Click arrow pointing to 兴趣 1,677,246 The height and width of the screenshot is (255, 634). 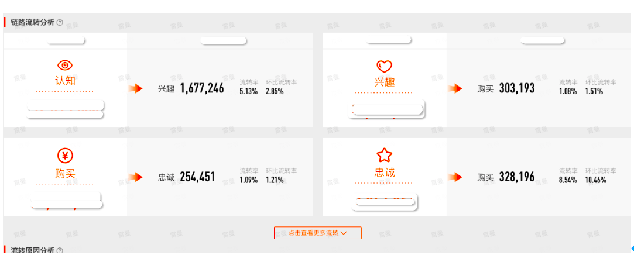coord(135,88)
